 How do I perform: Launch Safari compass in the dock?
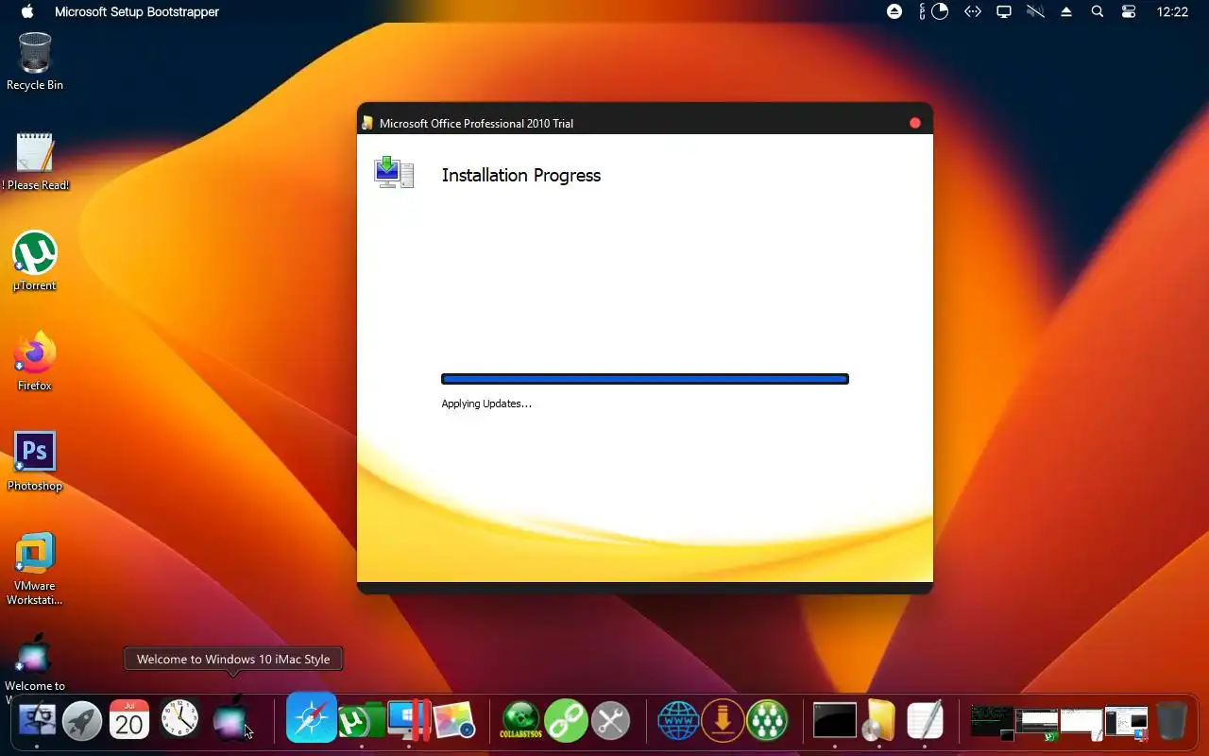pos(312,718)
